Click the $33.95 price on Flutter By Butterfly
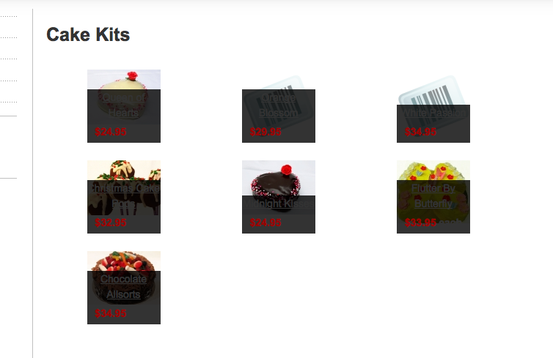The image size is (553, 358). click(420, 223)
